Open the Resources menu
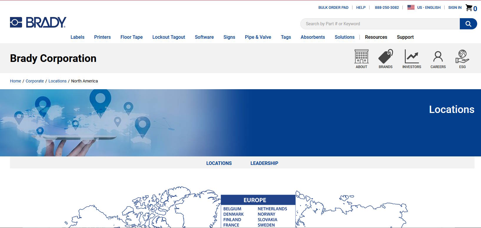The image size is (481, 228). pyautogui.click(x=376, y=37)
